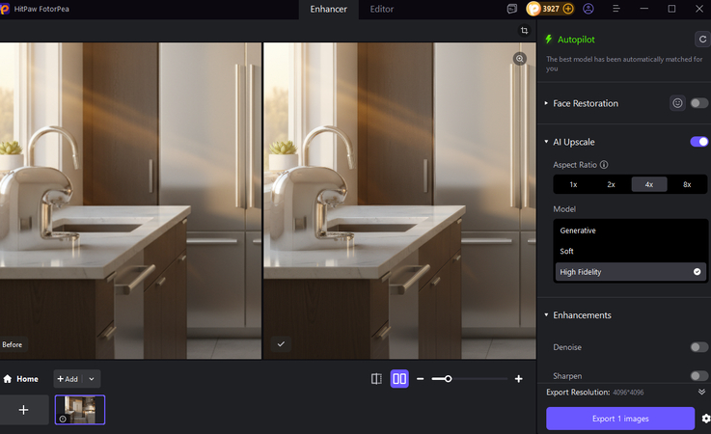Viewport: 711px width, 434px height.
Task: Click the crop tool icon
Action: coord(522,31)
